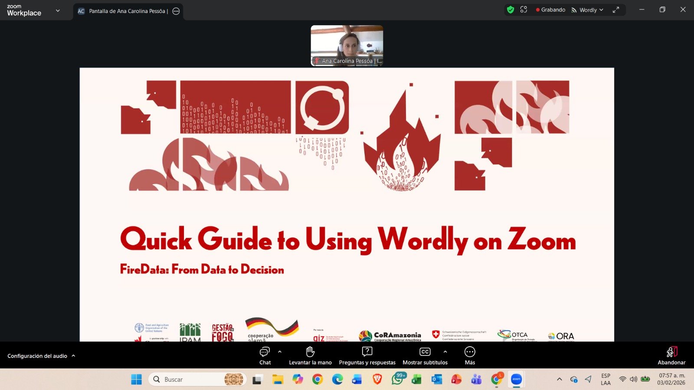This screenshot has width=694, height=390.
Task: Open screen share tab more options
Action: click(x=176, y=11)
